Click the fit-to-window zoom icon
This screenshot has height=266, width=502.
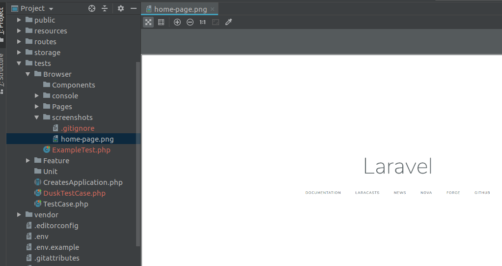point(216,22)
